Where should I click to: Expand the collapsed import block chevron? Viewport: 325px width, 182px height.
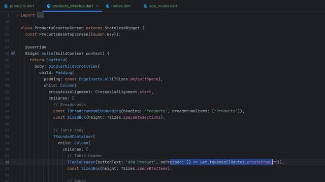click(18, 15)
